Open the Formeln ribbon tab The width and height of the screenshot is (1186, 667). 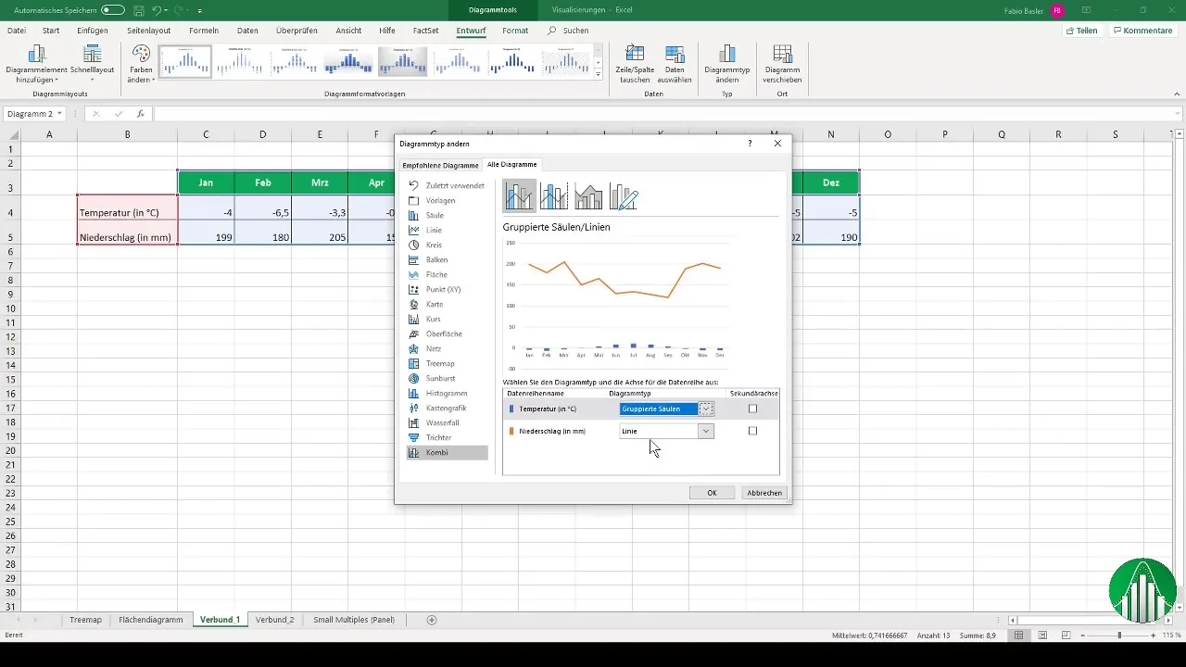(204, 31)
